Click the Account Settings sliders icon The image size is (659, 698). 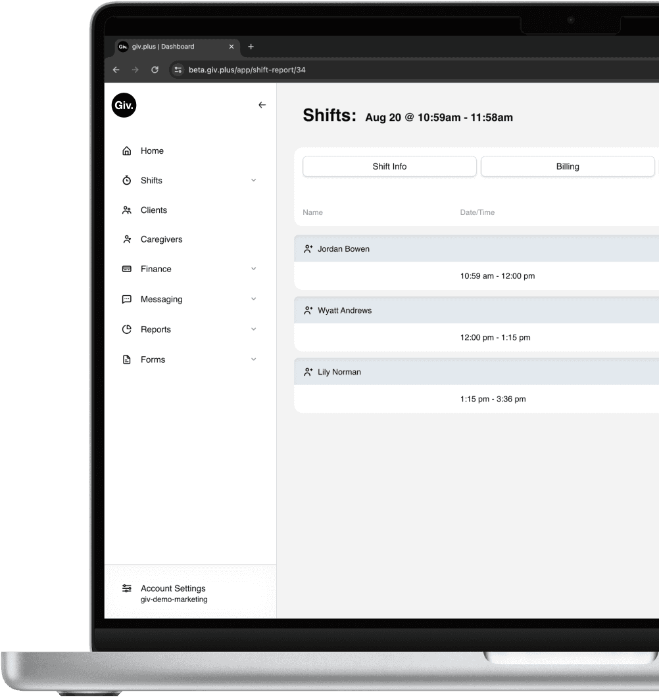127,588
